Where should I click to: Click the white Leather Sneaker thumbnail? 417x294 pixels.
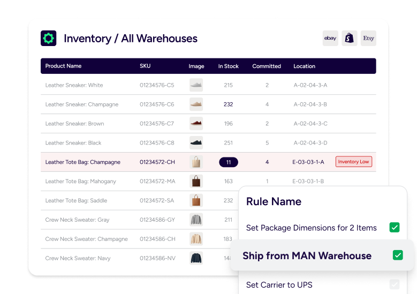coord(196,85)
